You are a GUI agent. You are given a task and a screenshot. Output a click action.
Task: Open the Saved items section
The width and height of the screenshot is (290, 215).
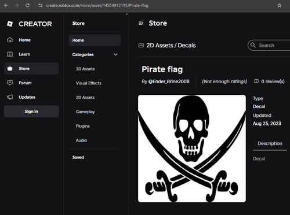[x=78, y=157]
